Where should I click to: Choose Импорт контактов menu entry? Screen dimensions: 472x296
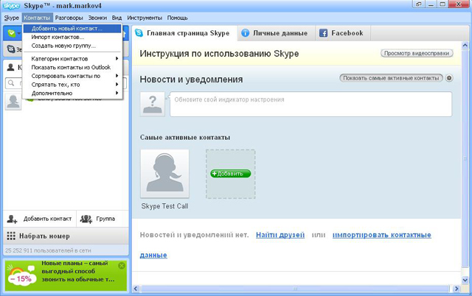(72, 38)
